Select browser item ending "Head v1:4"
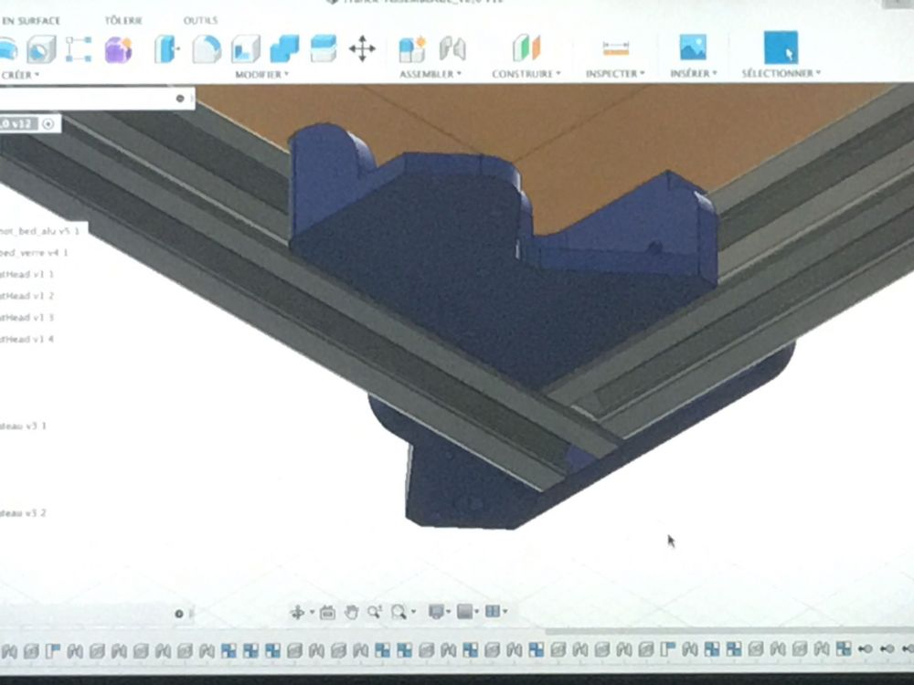 point(27,339)
